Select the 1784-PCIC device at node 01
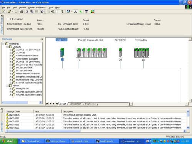Image resolution: width=192 pixels, height=144 pixels. [x=62, y=53]
